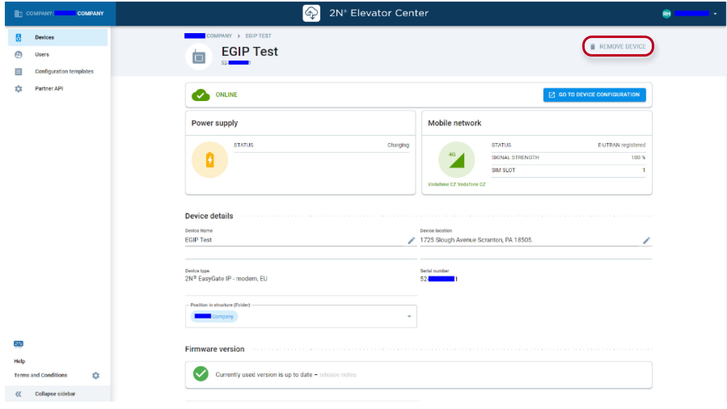Click the green online cloud status icon
Viewport: 727px width, 409px height.
201,95
